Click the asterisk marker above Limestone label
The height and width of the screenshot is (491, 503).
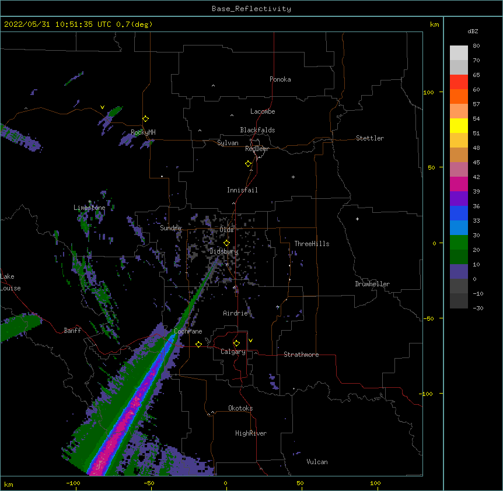tap(89, 202)
